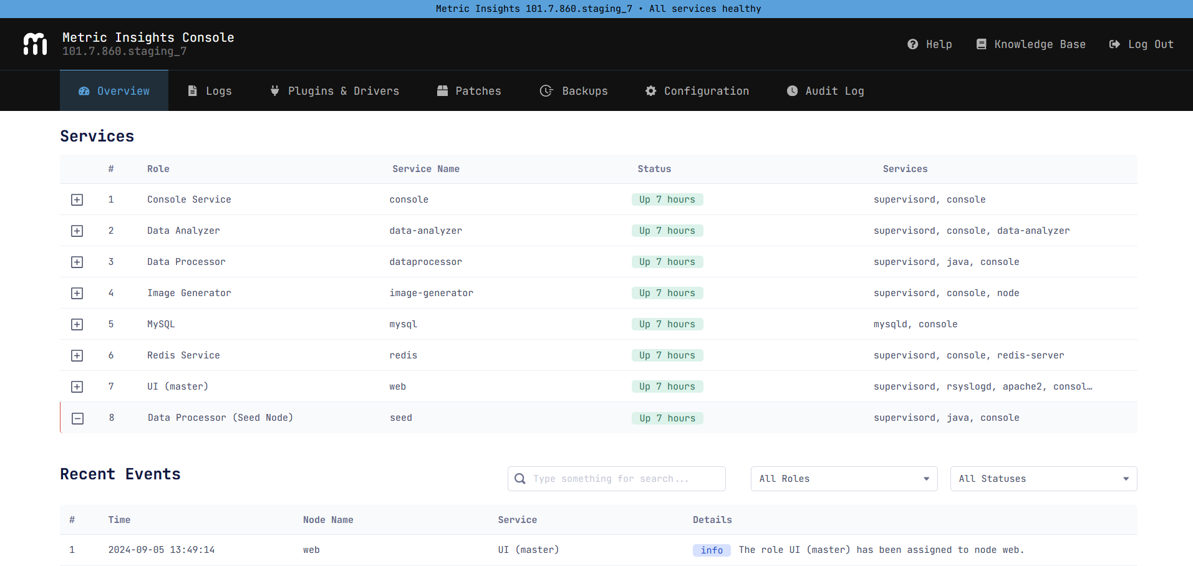
Task: Click the Help question mark icon
Action: pyautogui.click(x=912, y=44)
